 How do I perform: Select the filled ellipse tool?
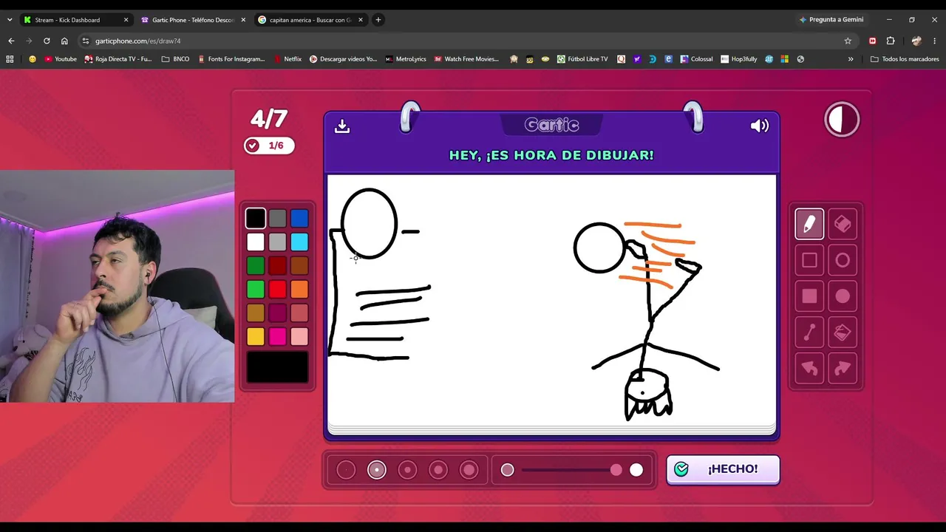(843, 296)
